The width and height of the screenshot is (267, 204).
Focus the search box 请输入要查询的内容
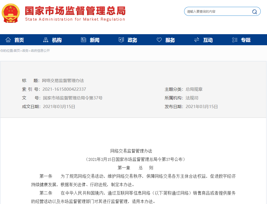pos(218,12)
